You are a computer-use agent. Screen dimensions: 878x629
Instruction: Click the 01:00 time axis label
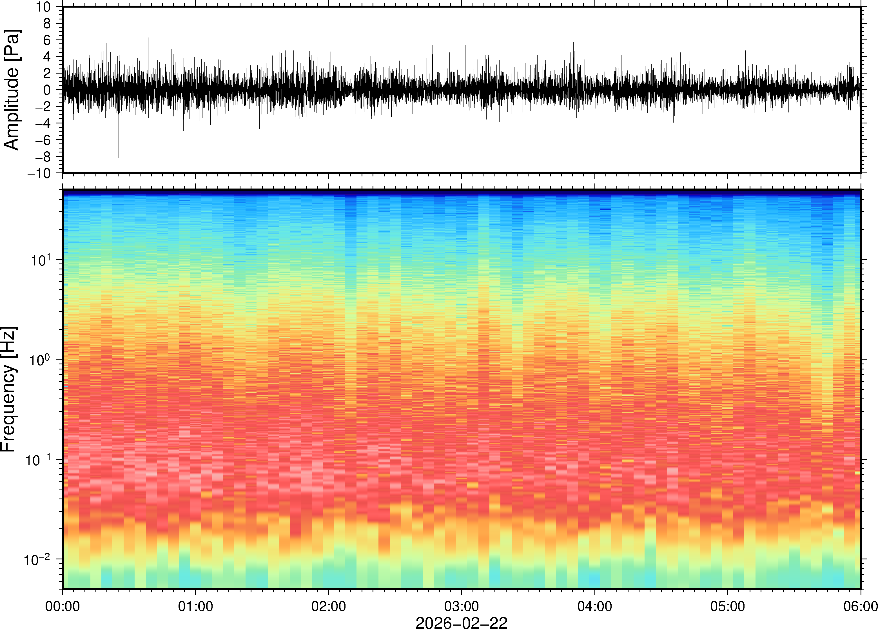195,606
